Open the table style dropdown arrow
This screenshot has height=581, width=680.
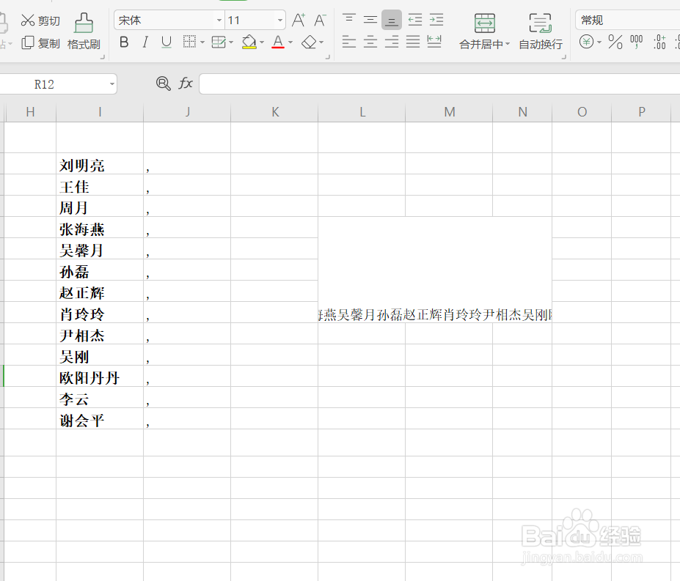pos(231,42)
